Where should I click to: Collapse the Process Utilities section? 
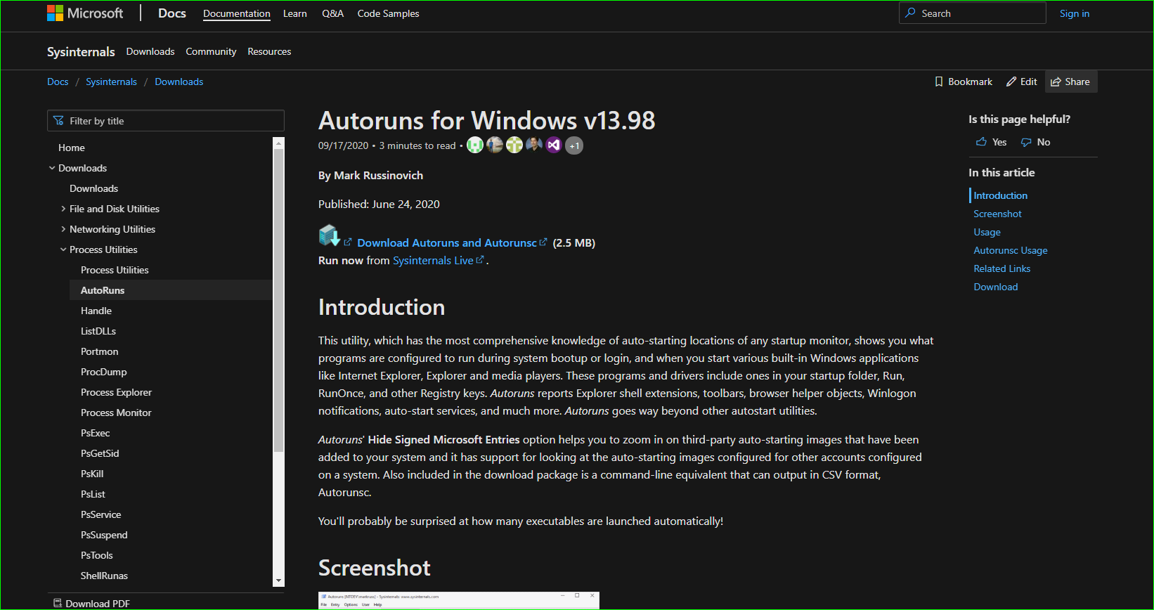(63, 249)
